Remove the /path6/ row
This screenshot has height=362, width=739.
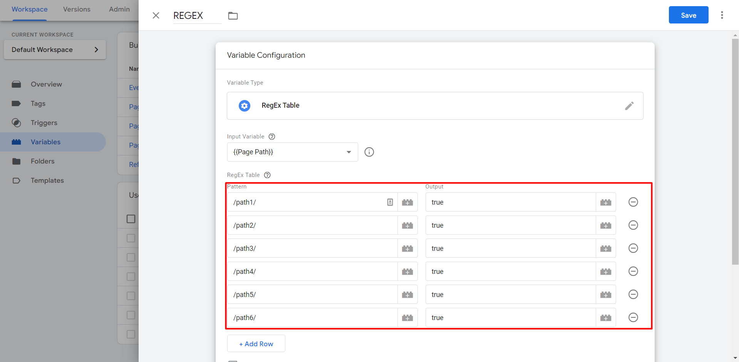(633, 317)
